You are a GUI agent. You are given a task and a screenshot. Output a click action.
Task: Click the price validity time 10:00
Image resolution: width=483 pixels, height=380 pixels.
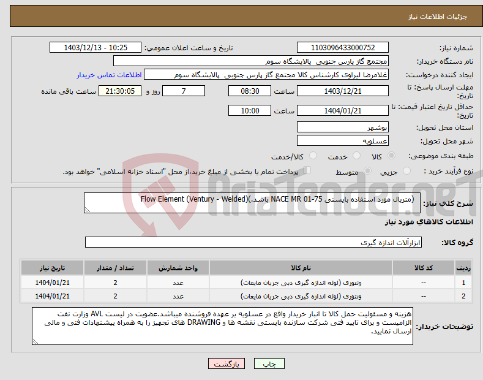(250, 110)
